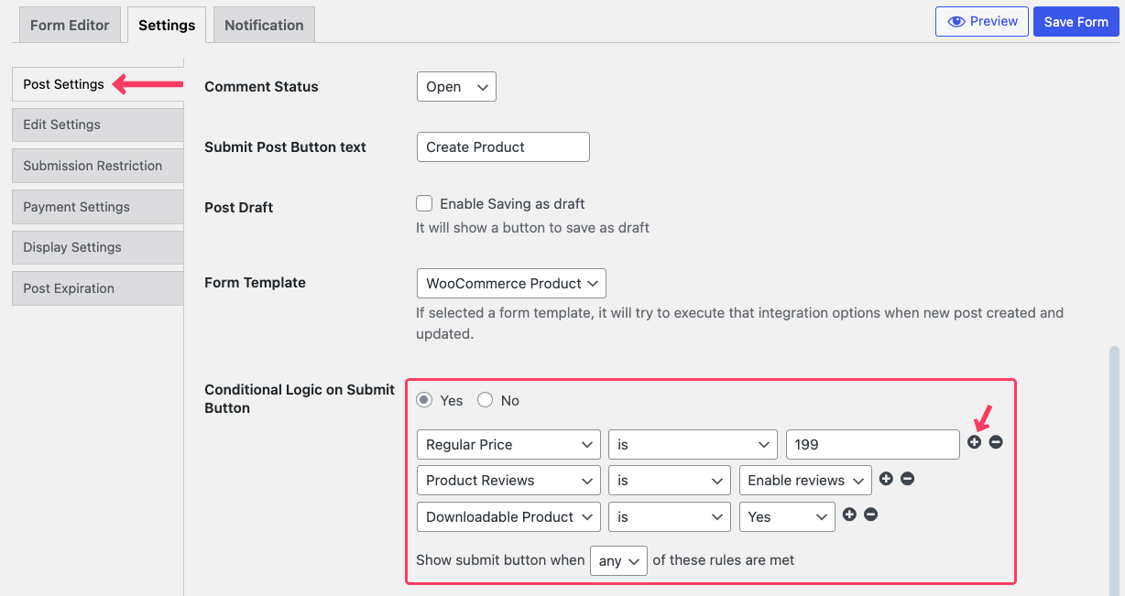
Task: Enable Saving as draft checkbox
Action: 424,203
